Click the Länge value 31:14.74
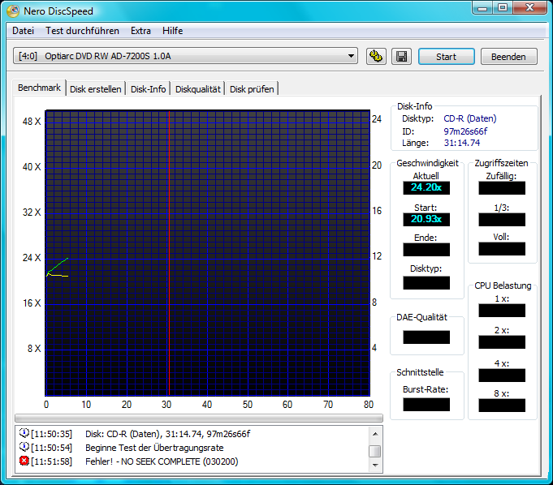 462,143
